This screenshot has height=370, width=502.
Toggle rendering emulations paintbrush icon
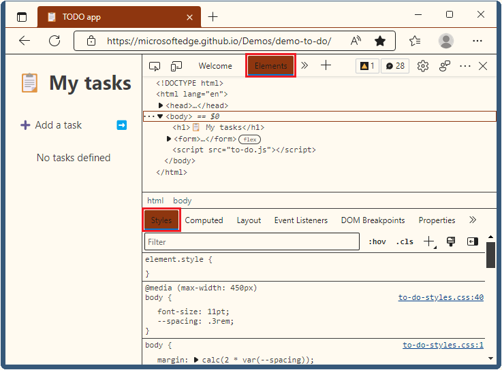(451, 241)
